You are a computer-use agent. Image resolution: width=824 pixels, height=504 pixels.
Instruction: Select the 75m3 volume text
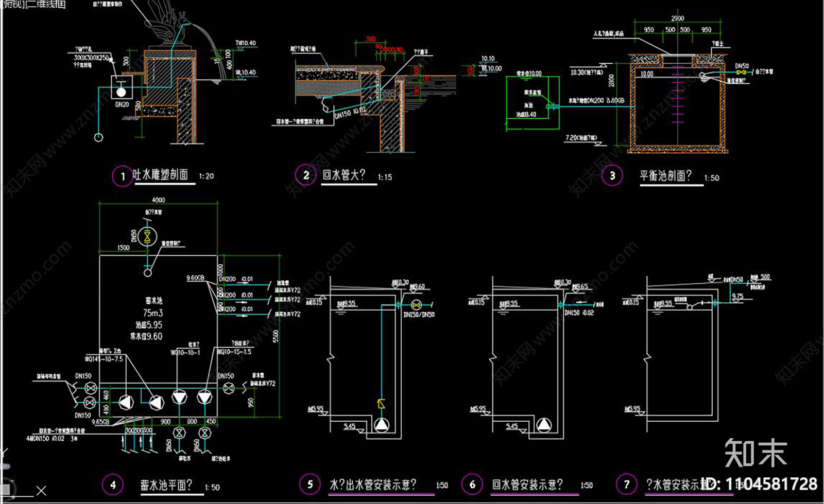pos(153,313)
